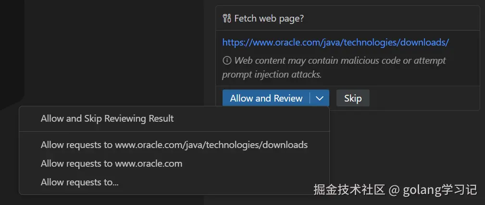Click the "Fetch web page?" heading text
The image size is (485, 205).
coord(269,19)
